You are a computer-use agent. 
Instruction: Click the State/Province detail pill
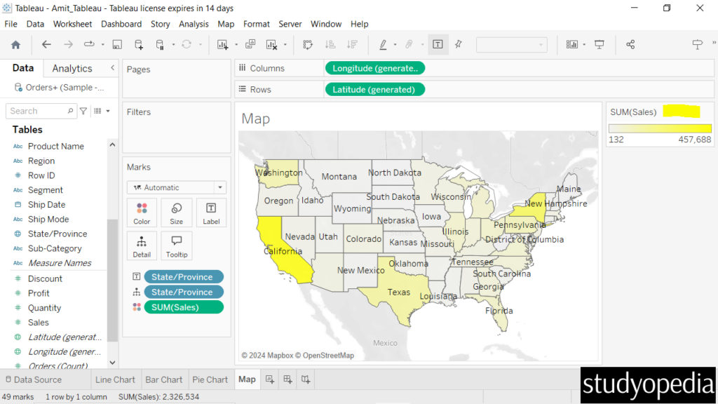[184, 292]
